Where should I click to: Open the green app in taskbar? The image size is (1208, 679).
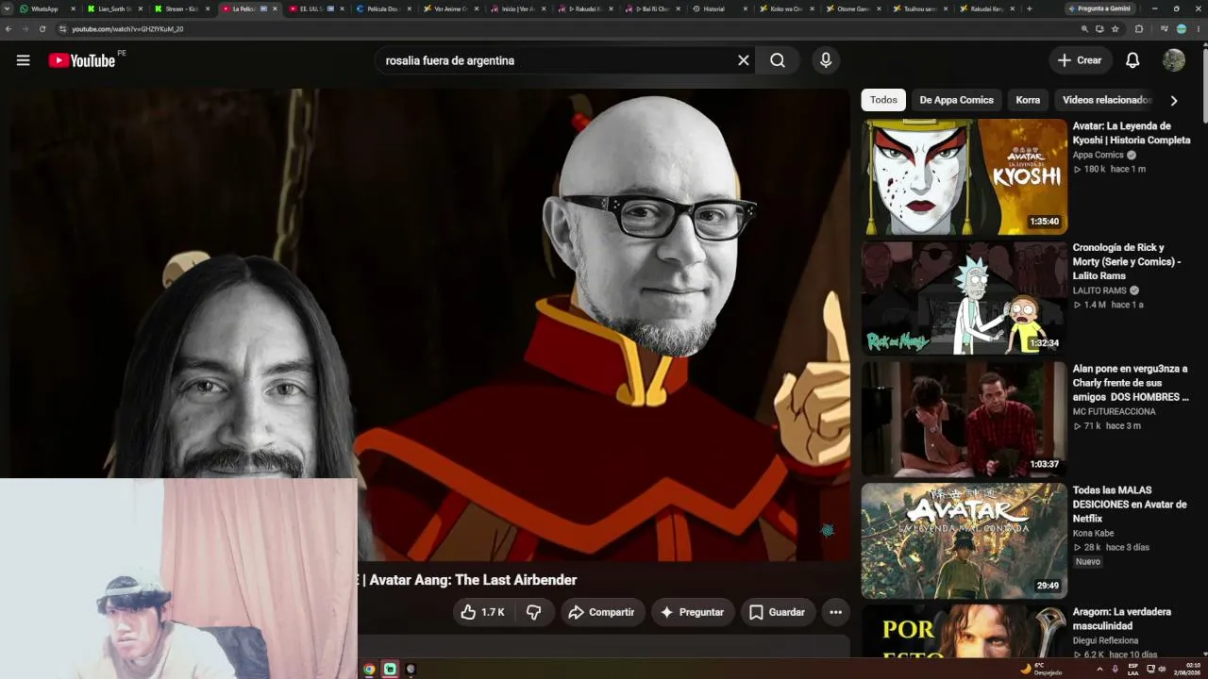(390, 670)
